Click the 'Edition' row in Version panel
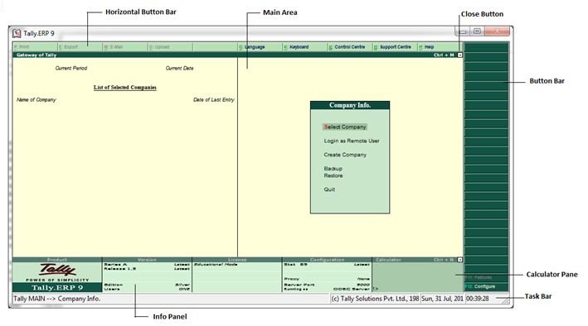The image size is (588, 326). 147,285
